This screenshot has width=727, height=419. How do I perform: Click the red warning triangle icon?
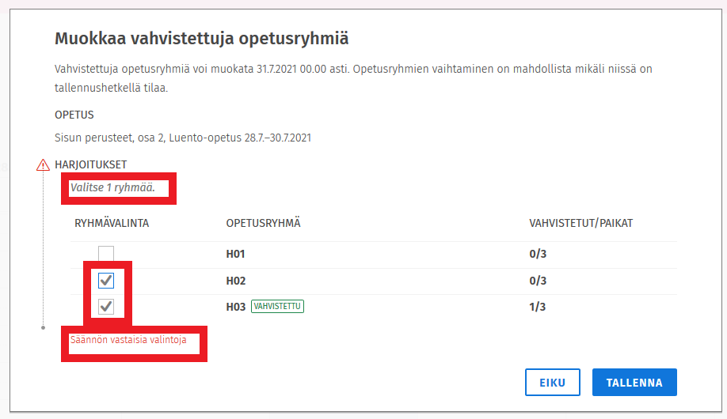click(44, 164)
